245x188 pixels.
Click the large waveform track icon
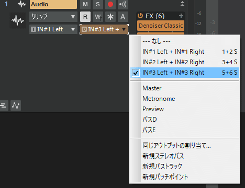pos(18,20)
